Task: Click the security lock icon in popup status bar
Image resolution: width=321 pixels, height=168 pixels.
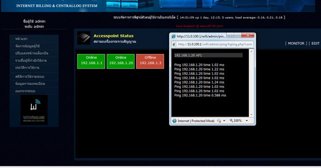Action: click(219, 121)
